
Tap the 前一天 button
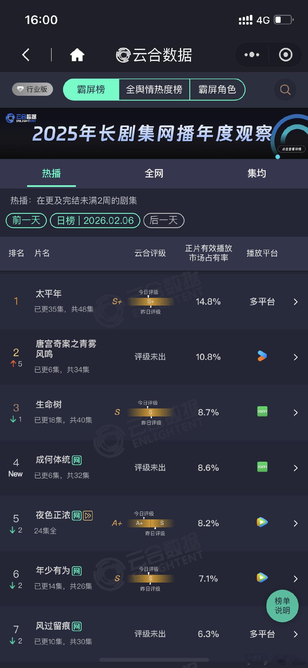[x=26, y=220]
